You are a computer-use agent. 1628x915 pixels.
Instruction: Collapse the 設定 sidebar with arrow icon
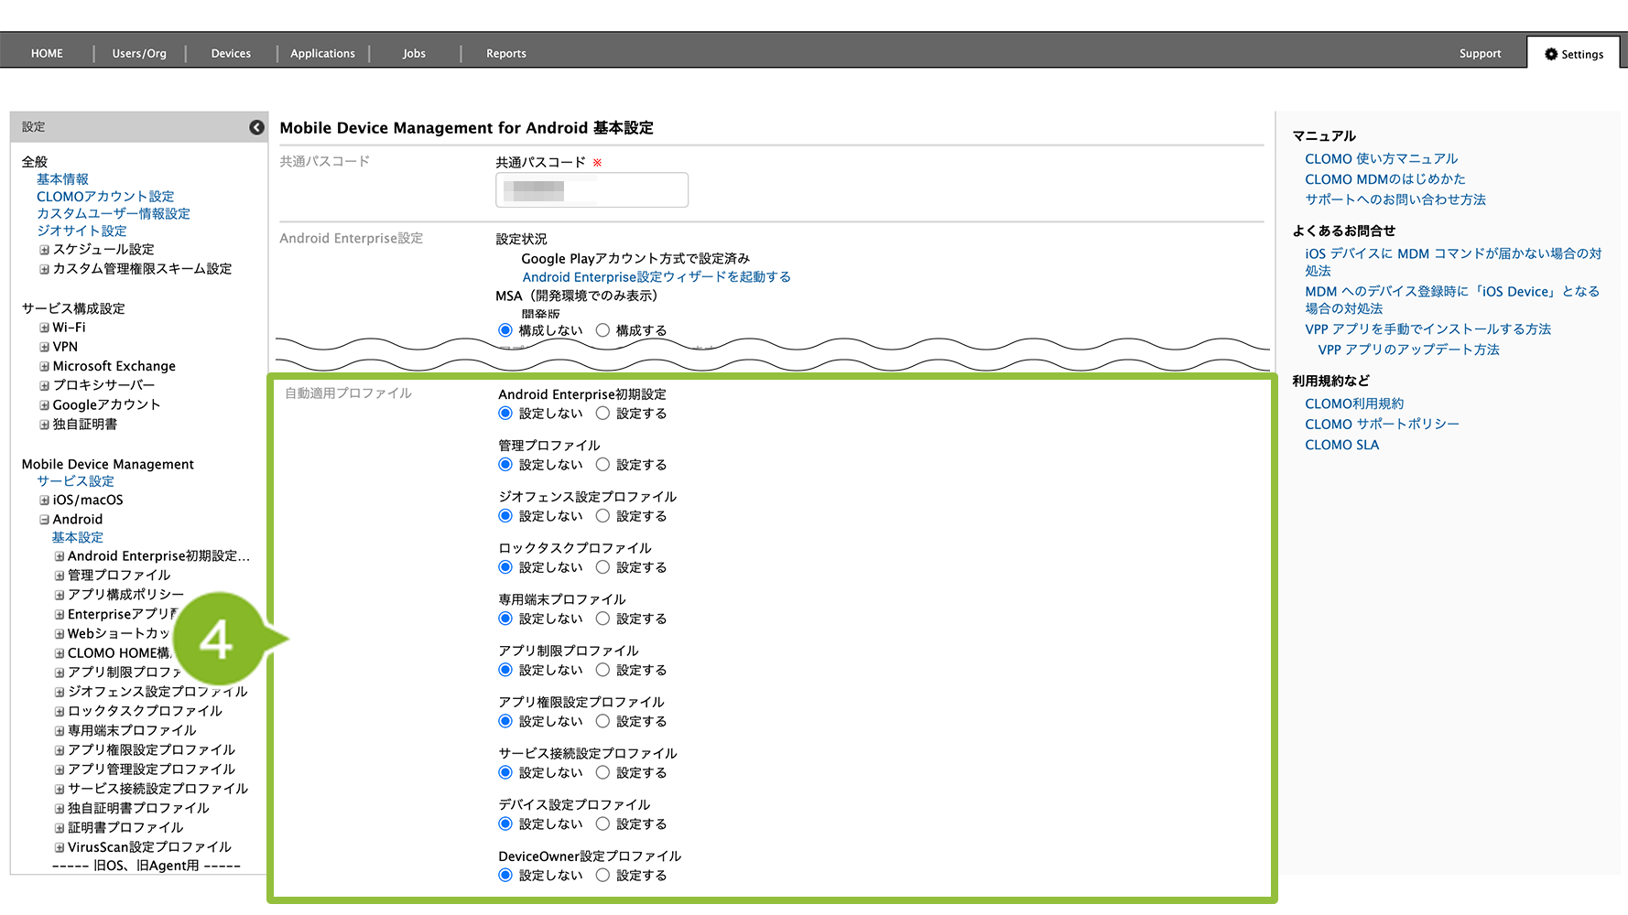click(x=256, y=127)
